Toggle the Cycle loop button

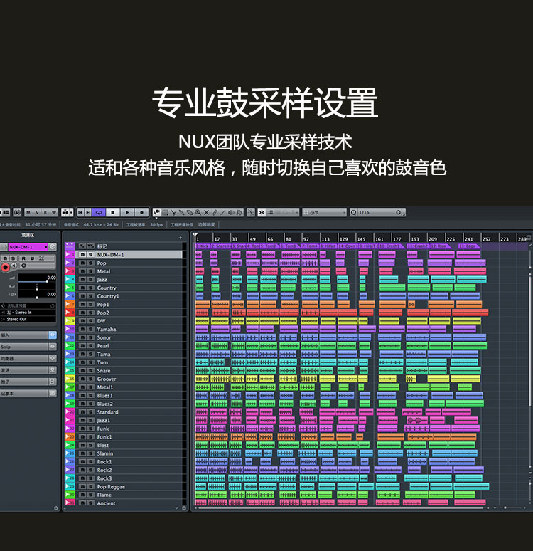[x=99, y=212]
